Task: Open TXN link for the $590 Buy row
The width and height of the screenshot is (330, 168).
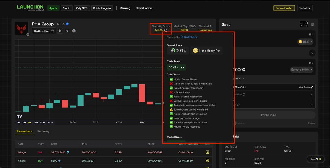Action: click(x=207, y=161)
